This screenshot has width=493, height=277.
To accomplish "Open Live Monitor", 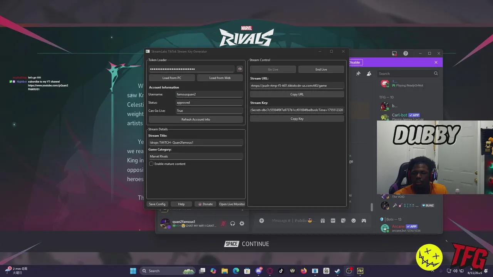I will (x=232, y=204).
